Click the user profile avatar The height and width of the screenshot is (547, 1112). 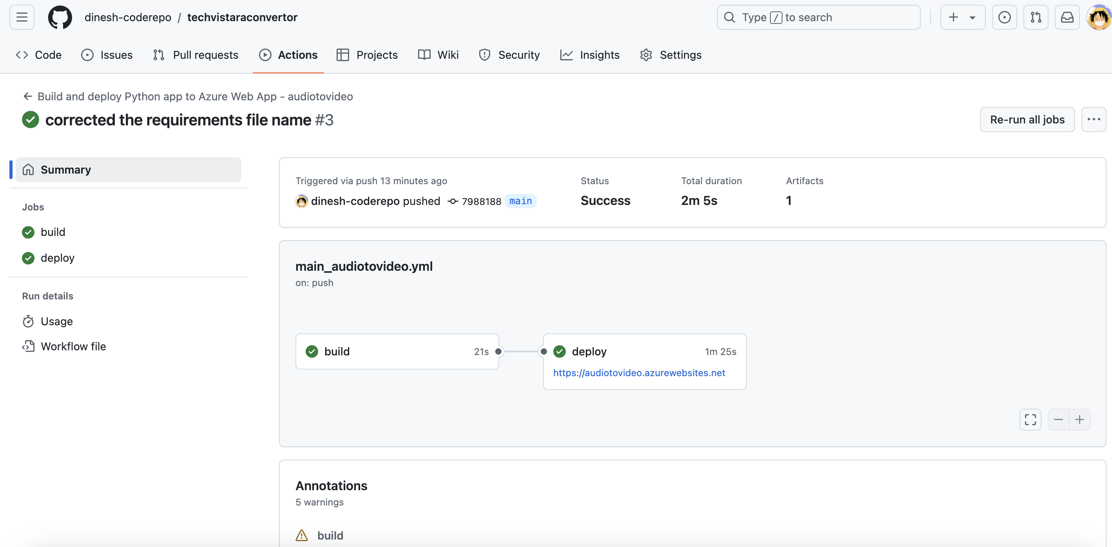(x=1099, y=17)
